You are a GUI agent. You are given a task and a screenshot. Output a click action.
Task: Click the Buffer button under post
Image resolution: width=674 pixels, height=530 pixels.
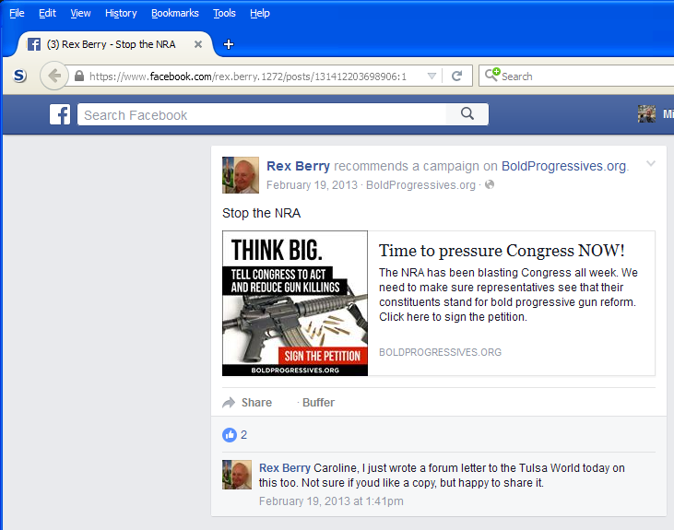click(x=318, y=402)
